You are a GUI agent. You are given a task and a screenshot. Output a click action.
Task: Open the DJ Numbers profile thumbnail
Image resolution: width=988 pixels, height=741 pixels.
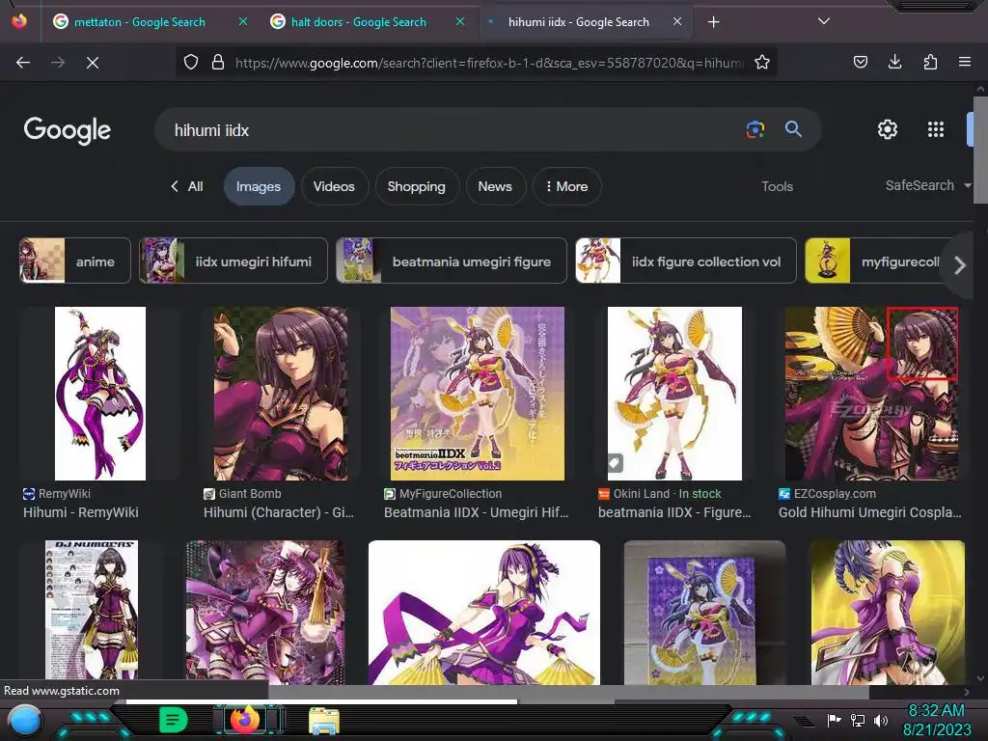tap(92, 612)
